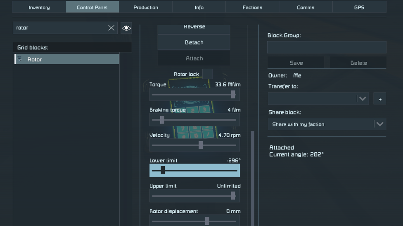The image size is (403, 226).
Task: Switch to the Control Panel tab
Action: tap(92, 7)
